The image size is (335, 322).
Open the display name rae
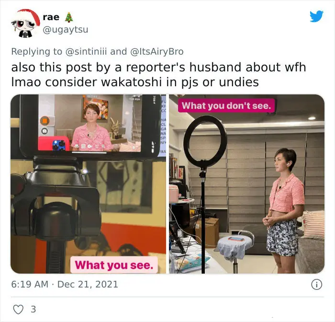pyautogui.click(x=51, y=17)
